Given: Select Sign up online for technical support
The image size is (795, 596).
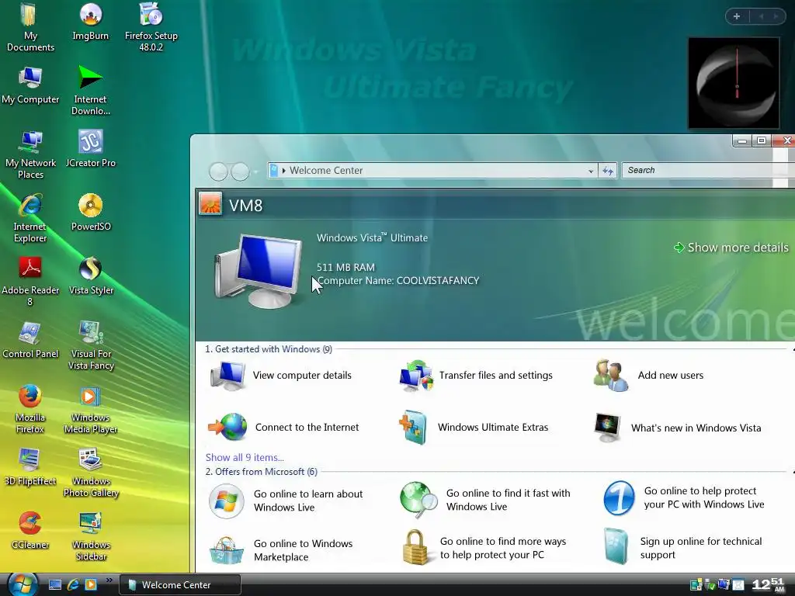Looking at the screenshot, I should pyautogui.click(x=682, y=548).
